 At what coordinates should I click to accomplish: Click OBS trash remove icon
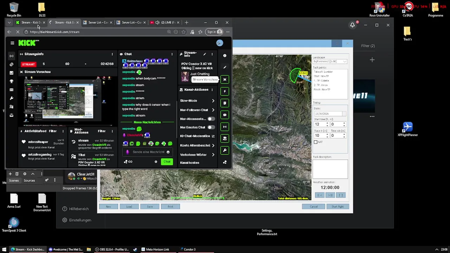point(17,174)
